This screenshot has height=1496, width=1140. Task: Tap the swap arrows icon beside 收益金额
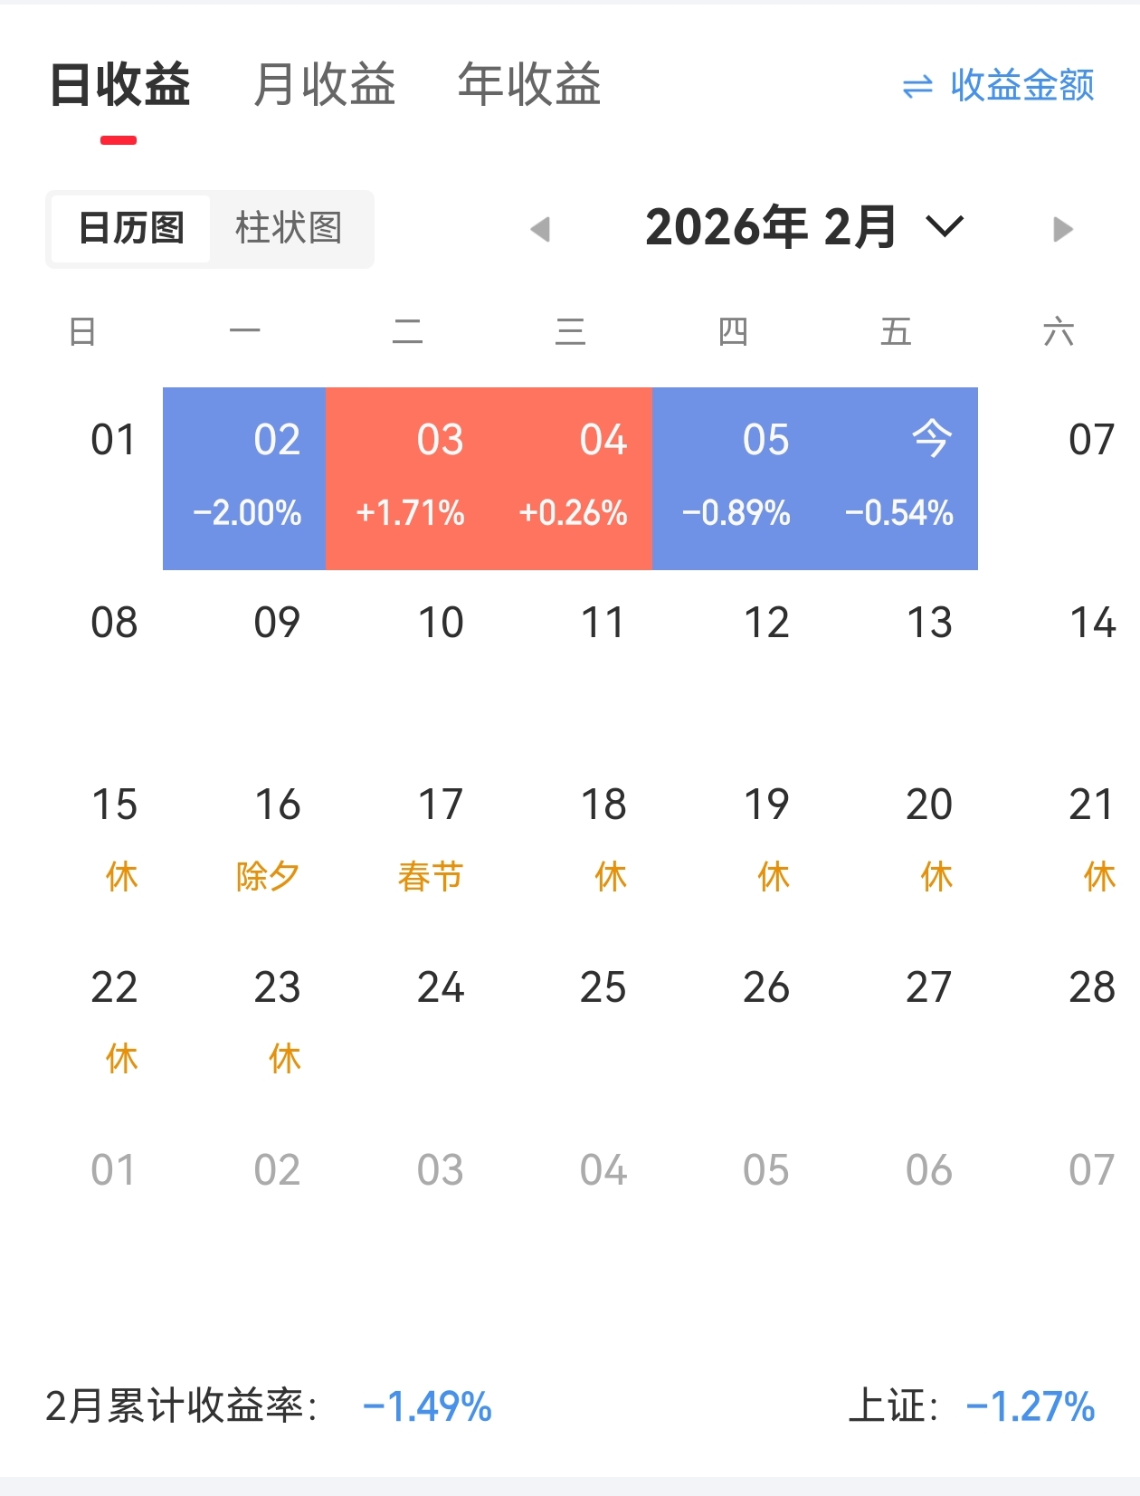click(917, 87)
